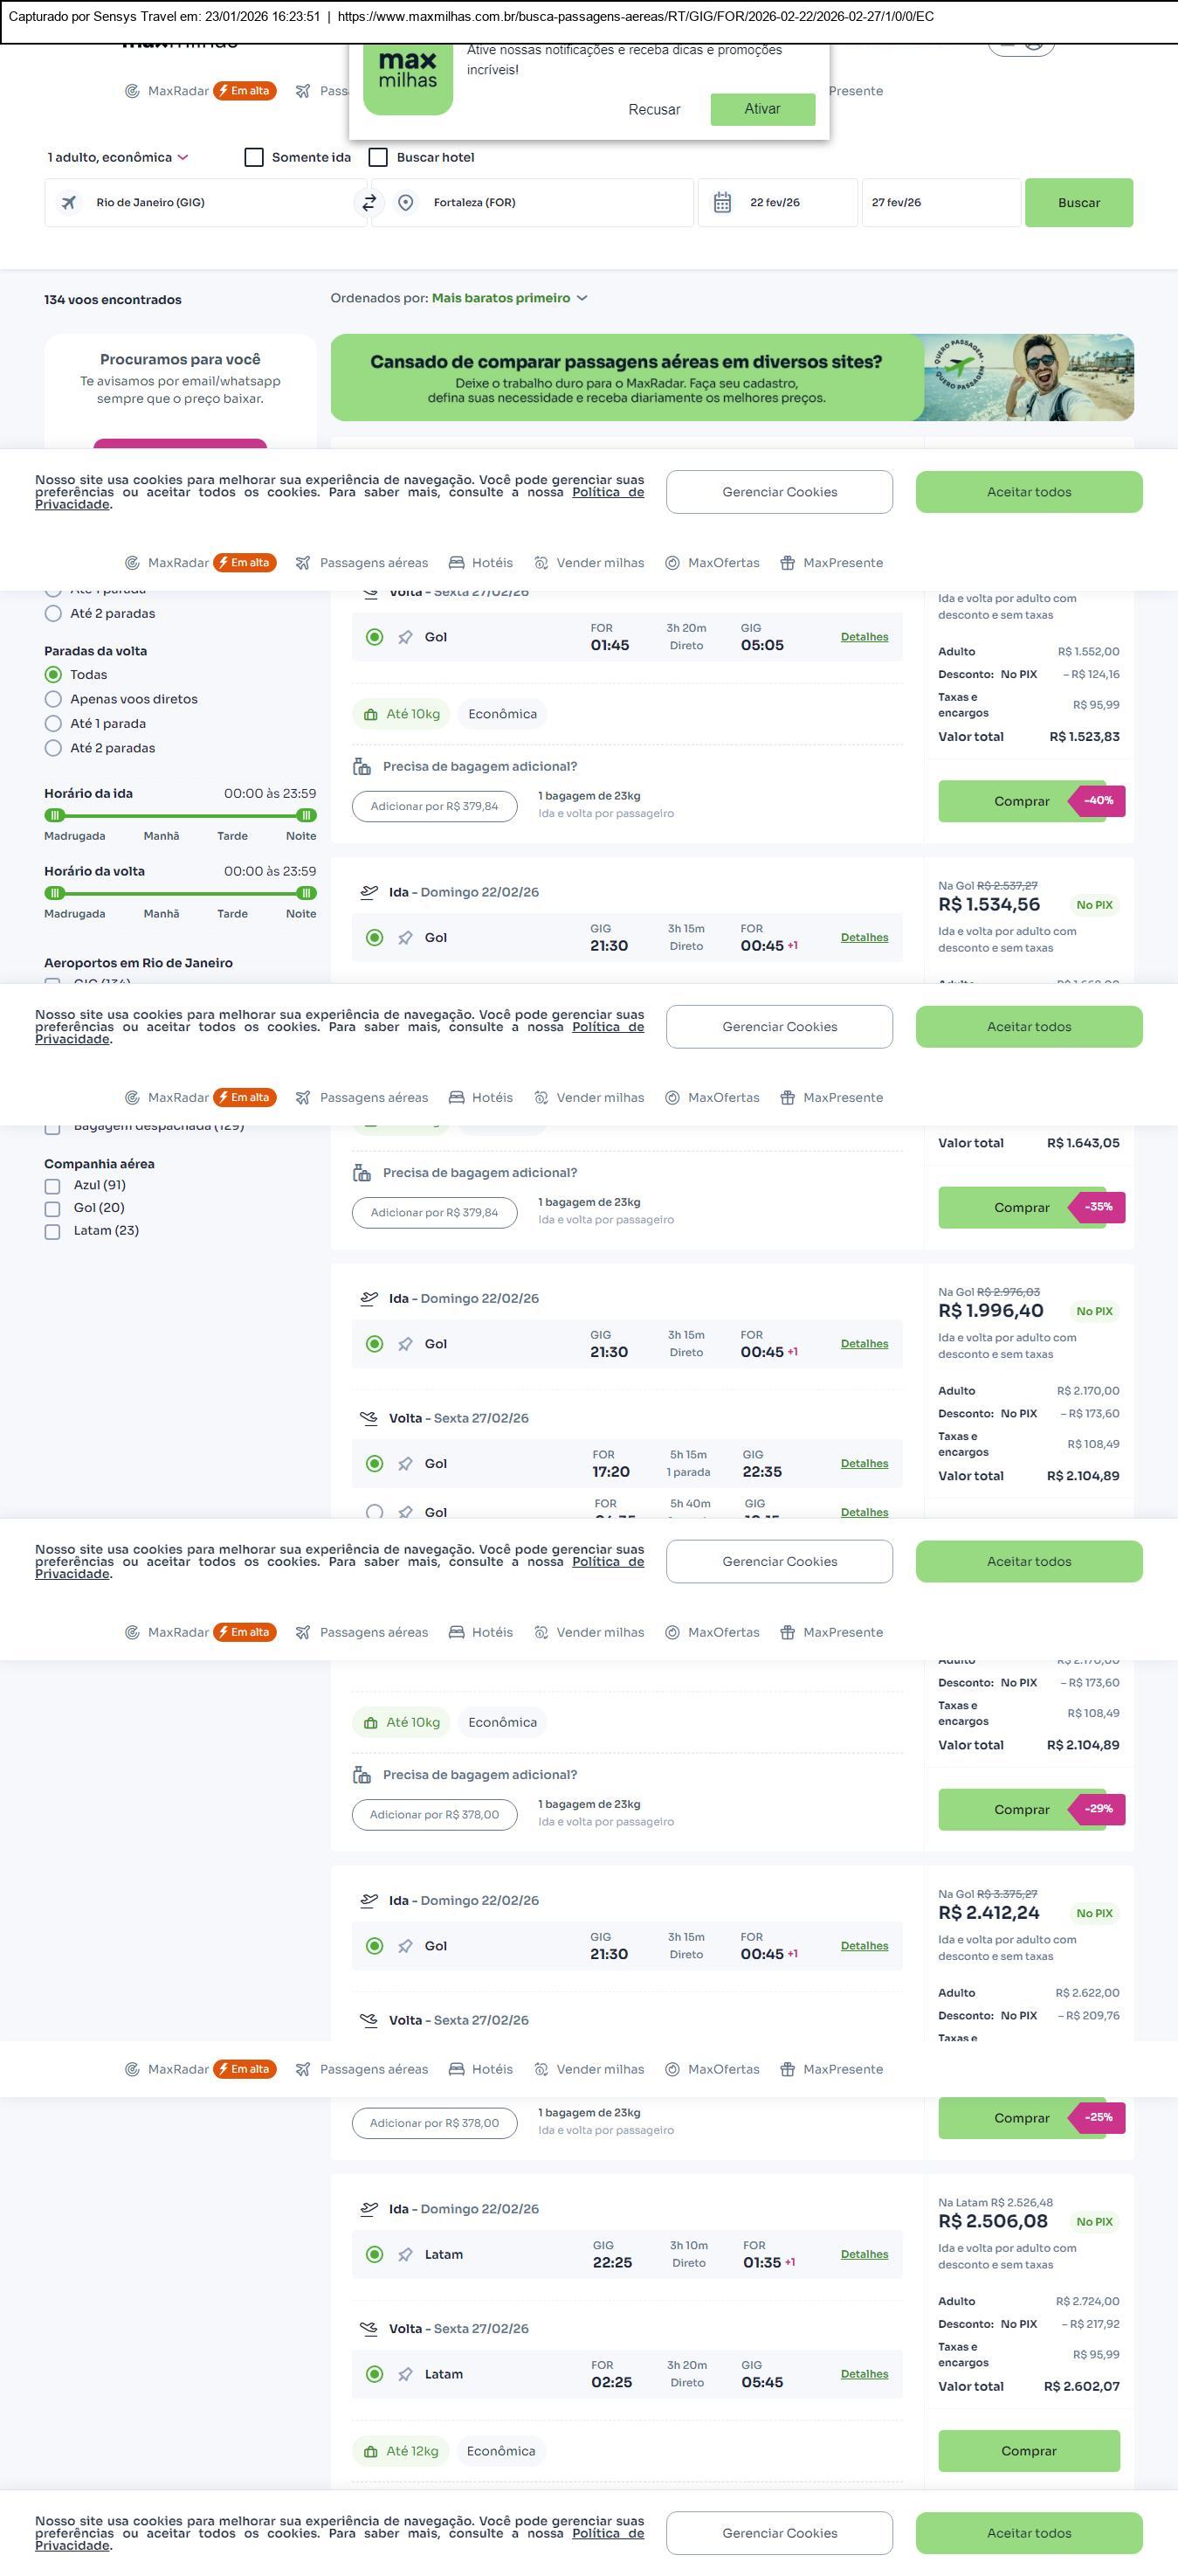Click the airplane icon in the origin field

pyautogui.click(x=69, y=203)
